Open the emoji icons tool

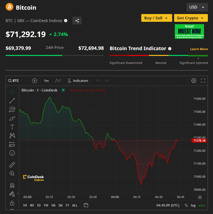[x=12, y=153]
